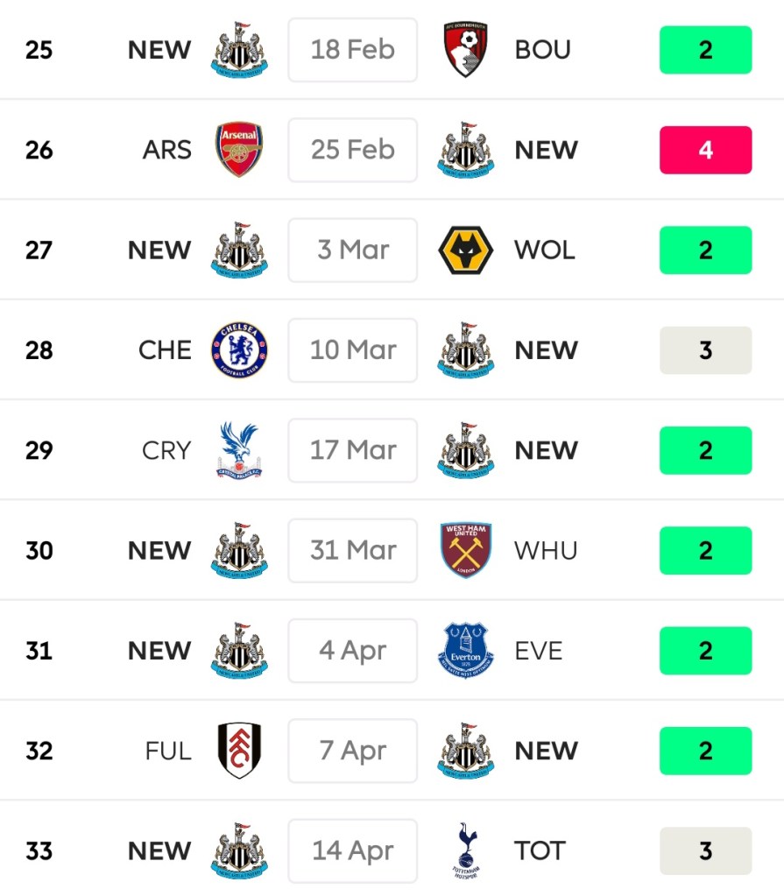Click the Crystal Palace club crest
Viewport: 784px width, 896px height.
click(x=239, y=450)
